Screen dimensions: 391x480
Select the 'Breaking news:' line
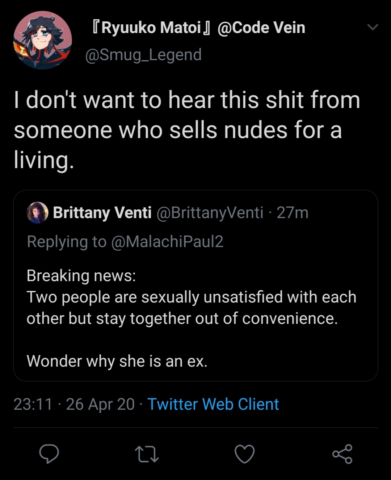pyautogui.click(x=81, y=276)
